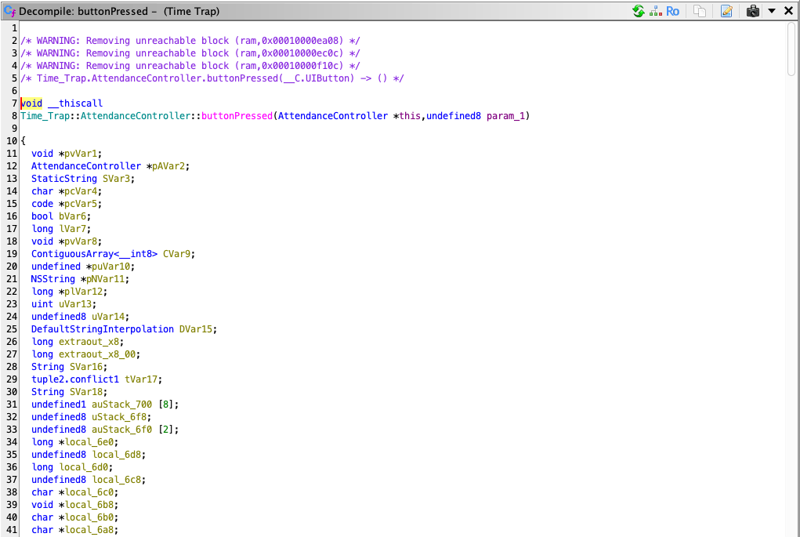Toggle the 'Ro' read-only button

click(672, 11)
